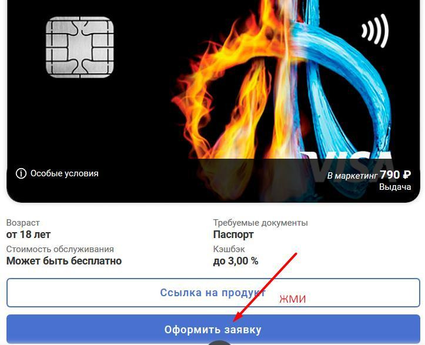Select the от 18 лет age value
425x345 pixels.
tap(28, 235)
